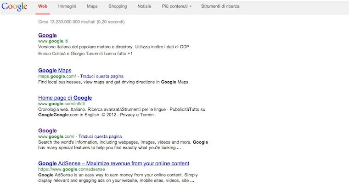
Task: Open the Google AdSense result title
Action: coord(113,163)
